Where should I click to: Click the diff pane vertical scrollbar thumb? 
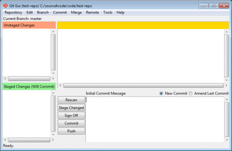(227, 56)
